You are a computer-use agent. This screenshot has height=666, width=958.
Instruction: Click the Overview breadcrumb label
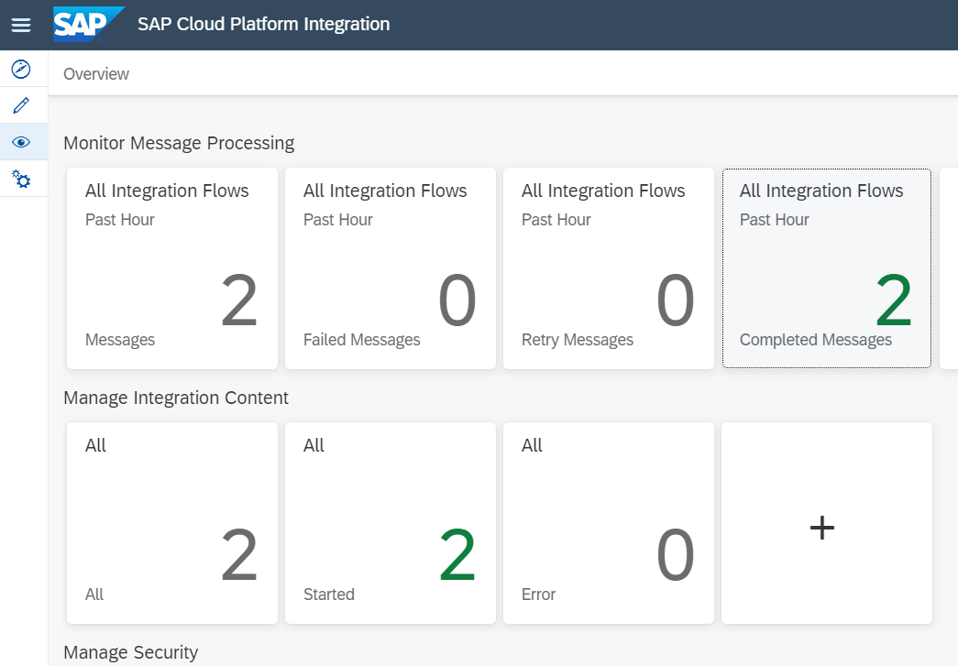pos(96,74)
